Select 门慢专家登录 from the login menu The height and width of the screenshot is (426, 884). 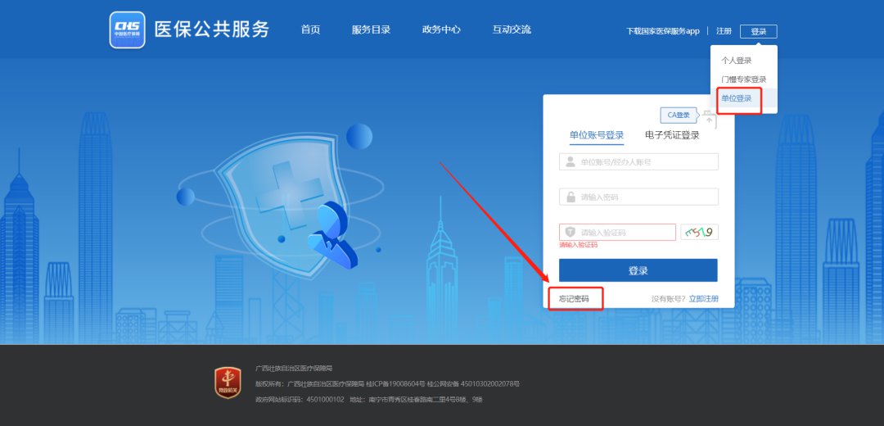click(743, 79)
